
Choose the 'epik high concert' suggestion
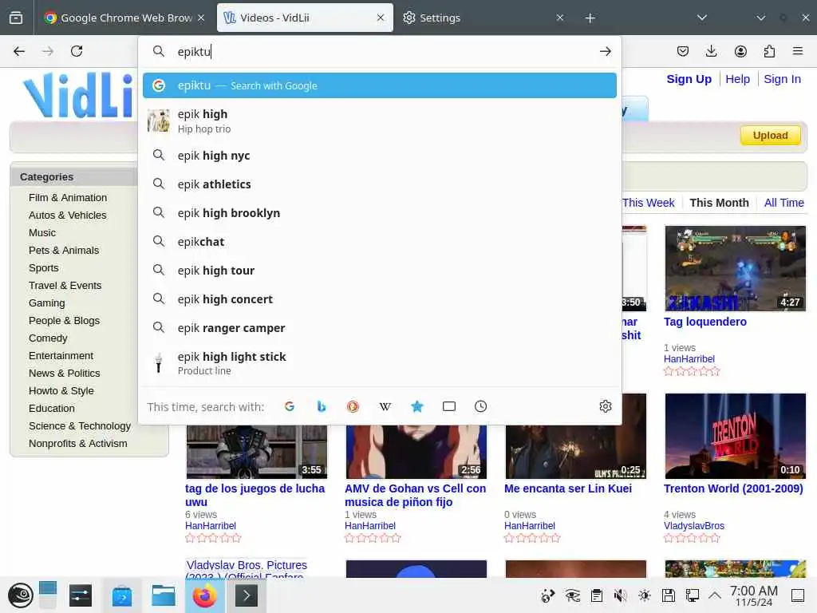pyautogui.click(x=379, y=299)
